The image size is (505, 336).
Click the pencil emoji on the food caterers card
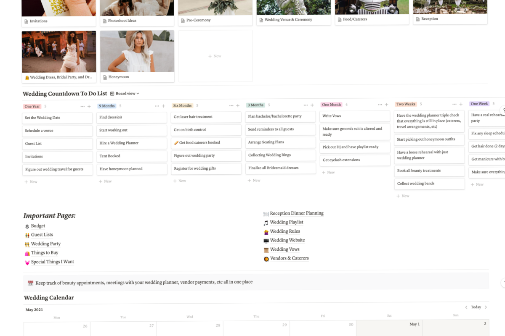tap(176, 142)
